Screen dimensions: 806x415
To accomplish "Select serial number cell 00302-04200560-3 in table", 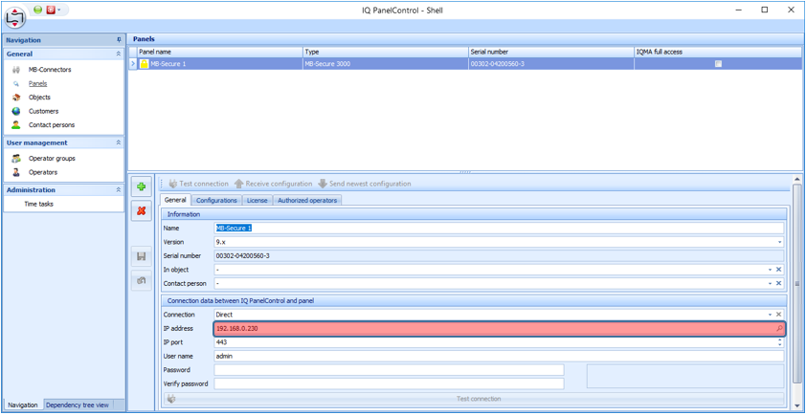I will pyautogui.click(x=551, y=64).
